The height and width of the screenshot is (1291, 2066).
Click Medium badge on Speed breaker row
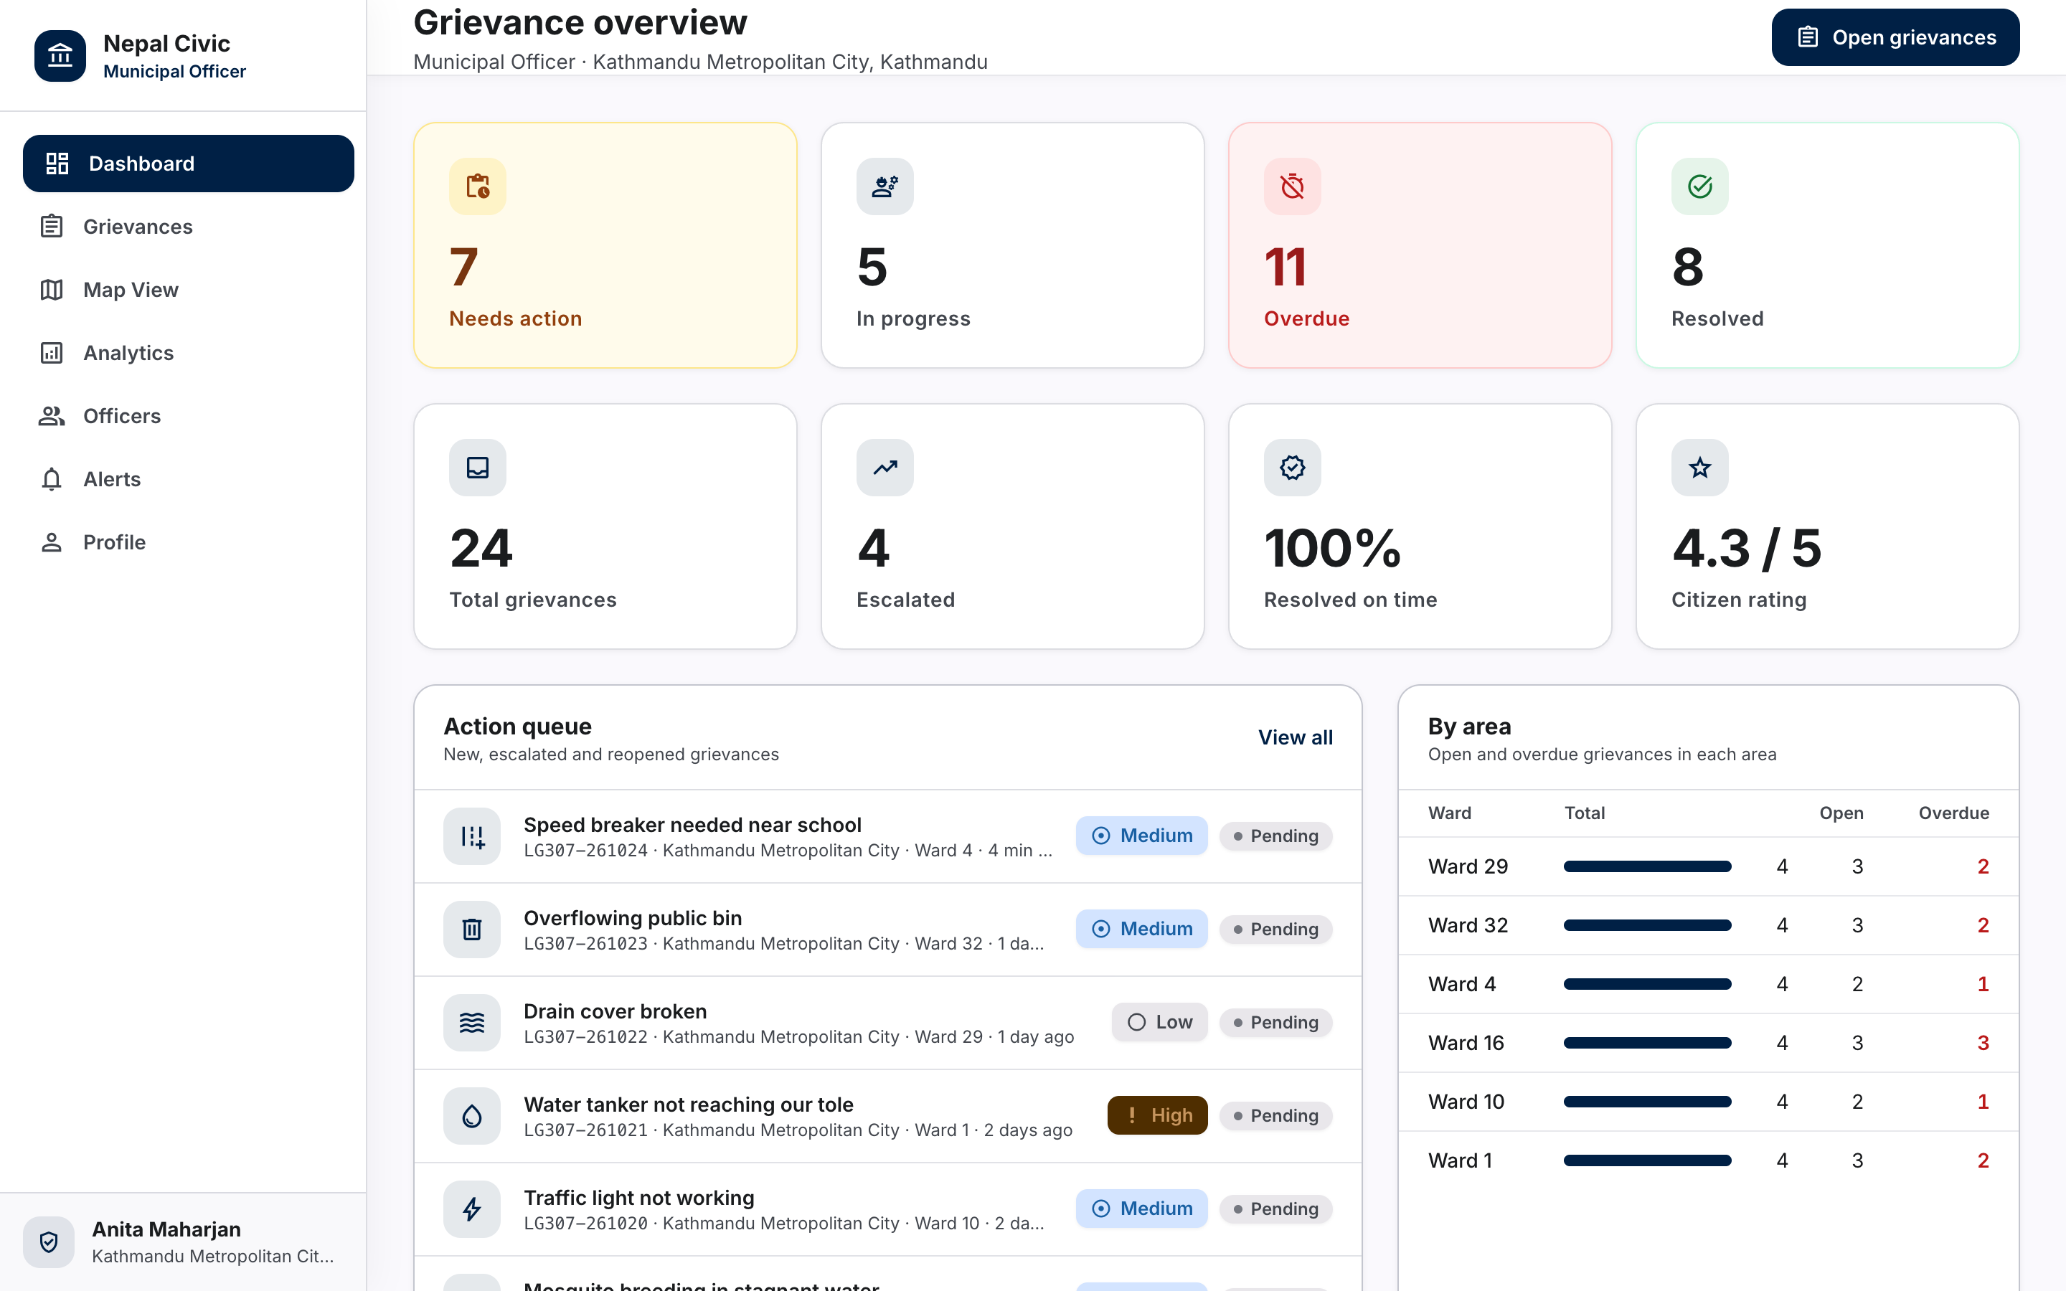coord(1141,836)
